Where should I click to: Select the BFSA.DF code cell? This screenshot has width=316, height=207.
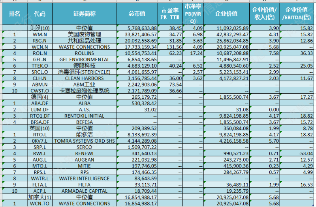pyautogui.click(x=40, y=122)
